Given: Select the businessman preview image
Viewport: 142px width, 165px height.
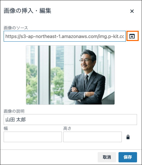Looking at the screenshot, I should pyautogui.click(x=70, y=75).
